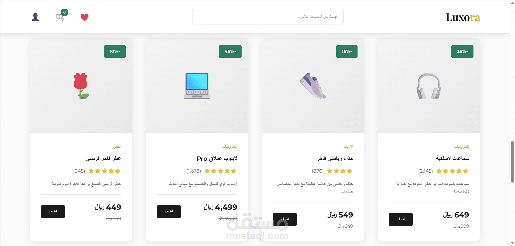This screenshot has width=515, height=246.
Task: Click the page vertical scrollbar thumb
Action: 512,162
